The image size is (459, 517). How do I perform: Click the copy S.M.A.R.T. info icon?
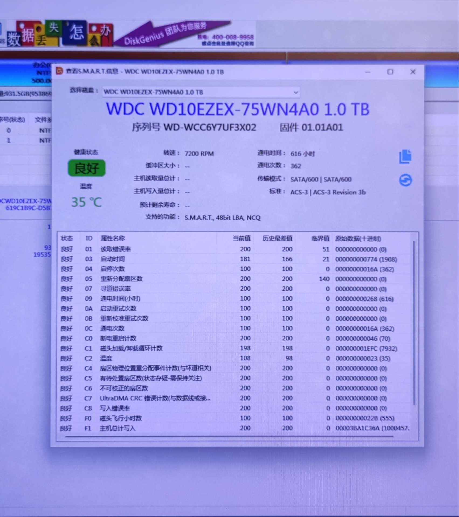405,156
